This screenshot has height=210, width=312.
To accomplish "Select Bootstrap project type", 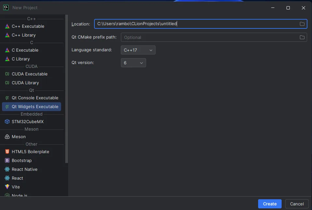I will [x=31, y=160].
